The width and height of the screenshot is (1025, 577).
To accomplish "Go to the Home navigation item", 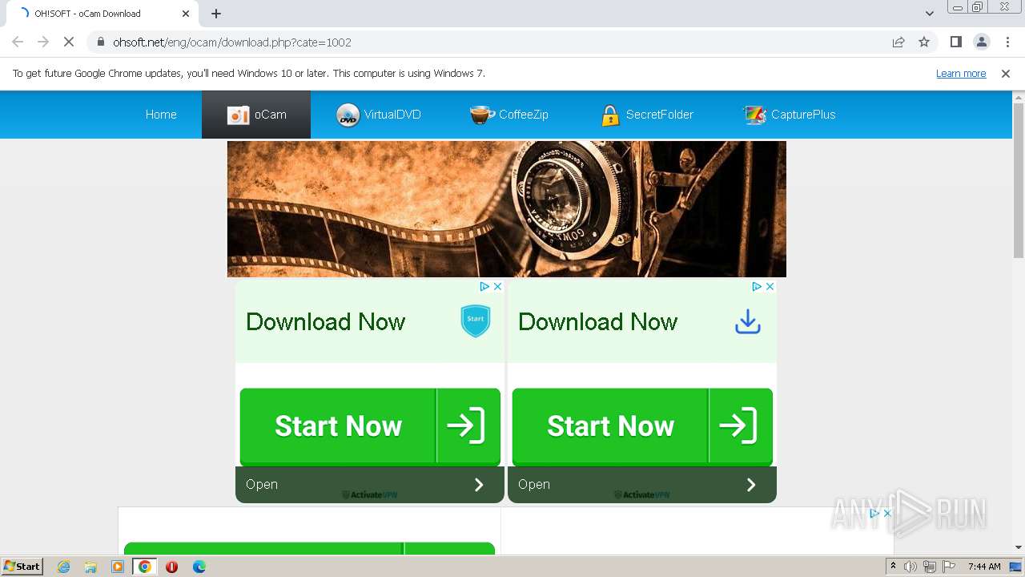I will pyautogui.click(x=161, y=115).
